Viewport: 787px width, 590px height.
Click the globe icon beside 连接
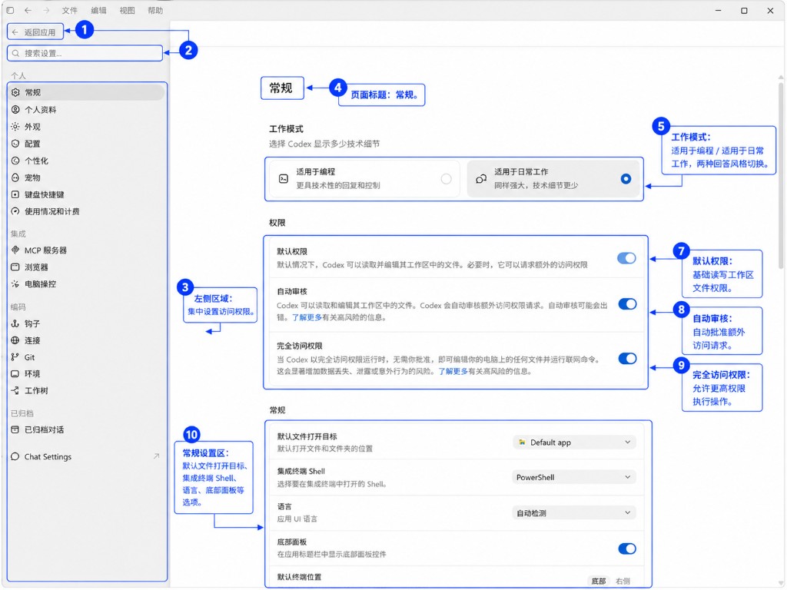click(15, 340)
